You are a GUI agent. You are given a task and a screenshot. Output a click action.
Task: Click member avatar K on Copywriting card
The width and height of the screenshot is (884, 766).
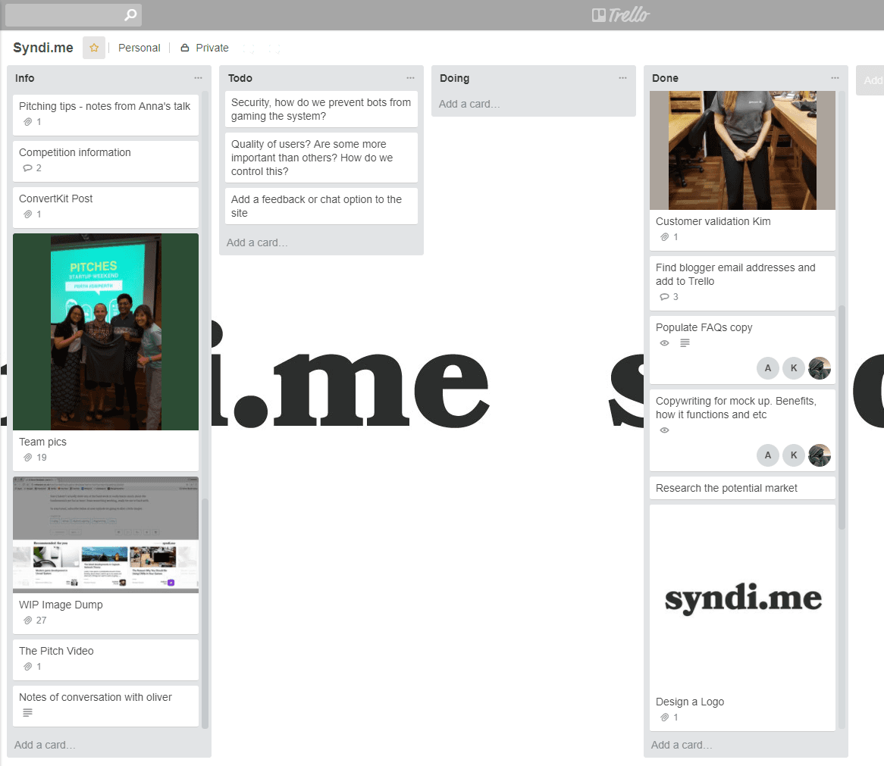click(794, 455)
